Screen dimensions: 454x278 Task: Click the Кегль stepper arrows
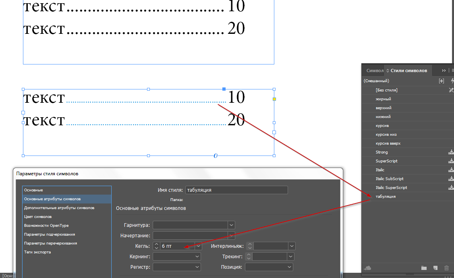156,246
